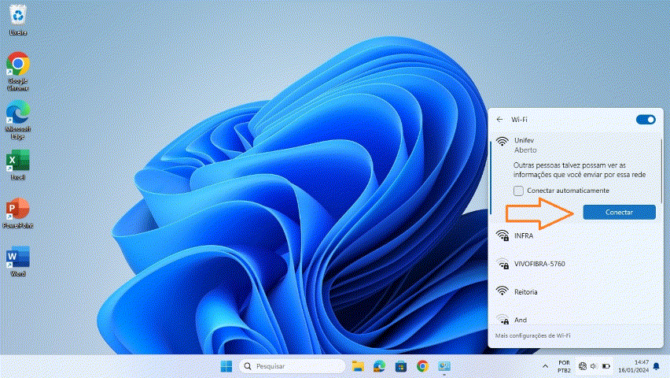This screenshot has height=378, width=670.
Task: Open Microsoft Edge desktop shortcut
Action: [17, 120]
